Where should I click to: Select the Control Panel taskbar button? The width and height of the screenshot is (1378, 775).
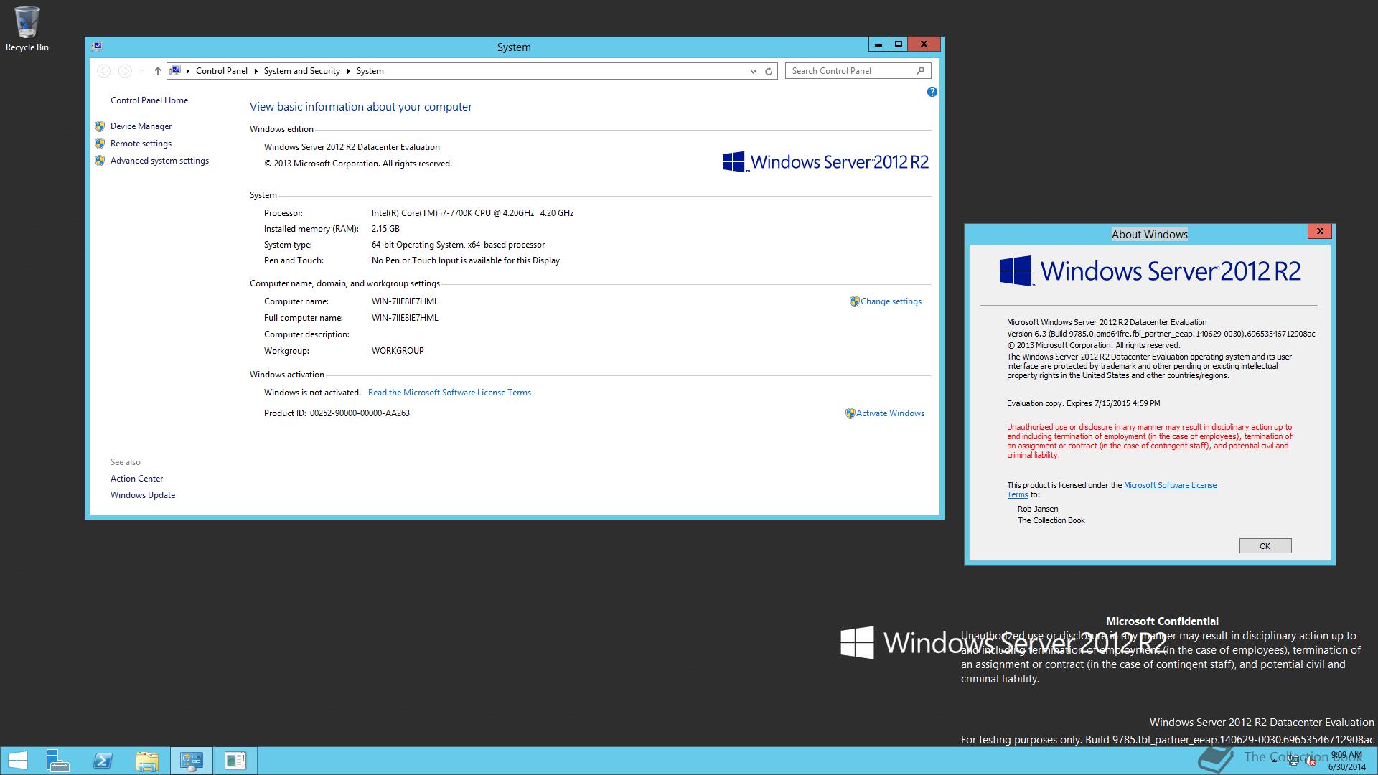click(x=191, y=761)
